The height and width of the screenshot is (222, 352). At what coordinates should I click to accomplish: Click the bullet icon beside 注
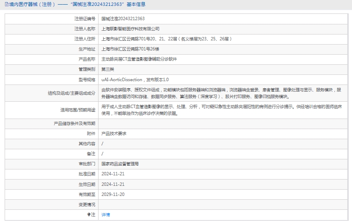[89, 214]
